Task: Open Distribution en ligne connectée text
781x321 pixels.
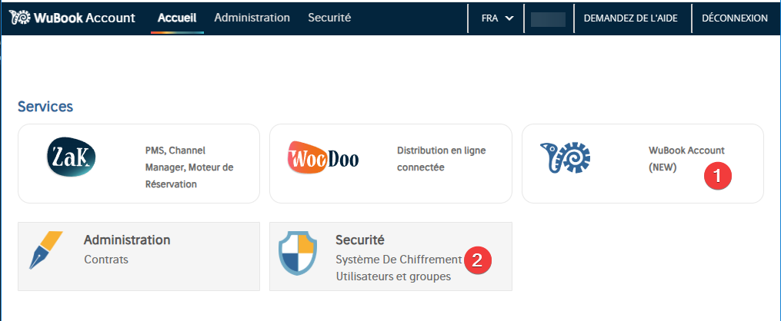Action: 441,159
